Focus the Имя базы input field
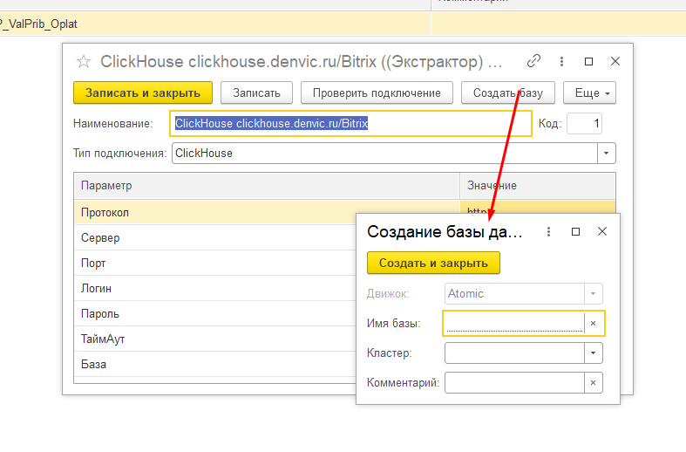This screenshot has width=686, height=452. (x=514, y=323)
